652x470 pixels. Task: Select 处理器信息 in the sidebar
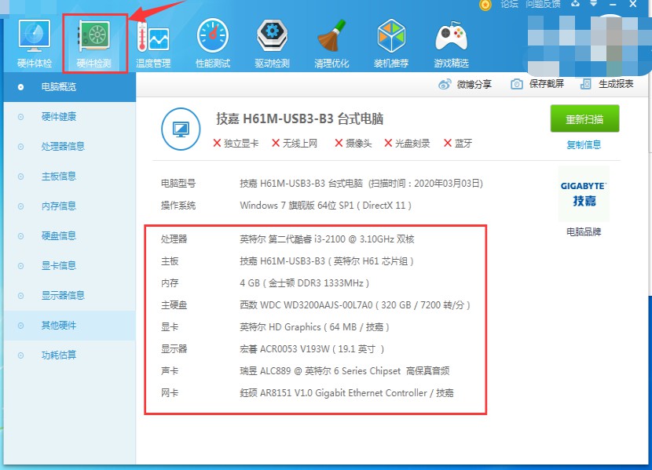63,147
